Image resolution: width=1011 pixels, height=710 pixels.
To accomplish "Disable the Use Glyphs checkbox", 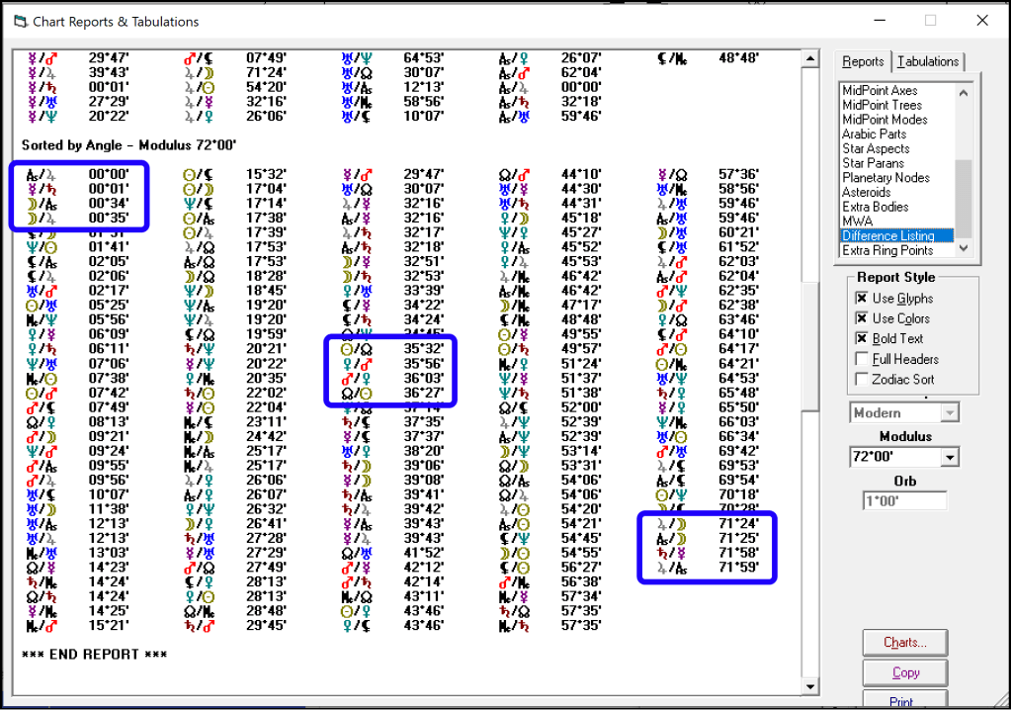I will point(862,299).
